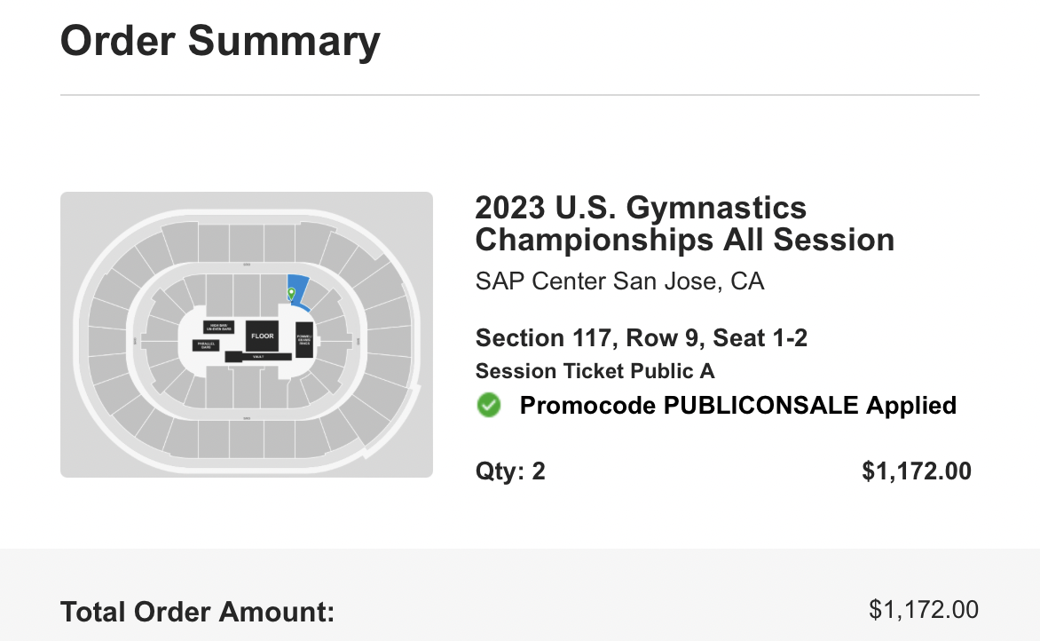Click the total $1,172.00 amount

coord(923,609)
